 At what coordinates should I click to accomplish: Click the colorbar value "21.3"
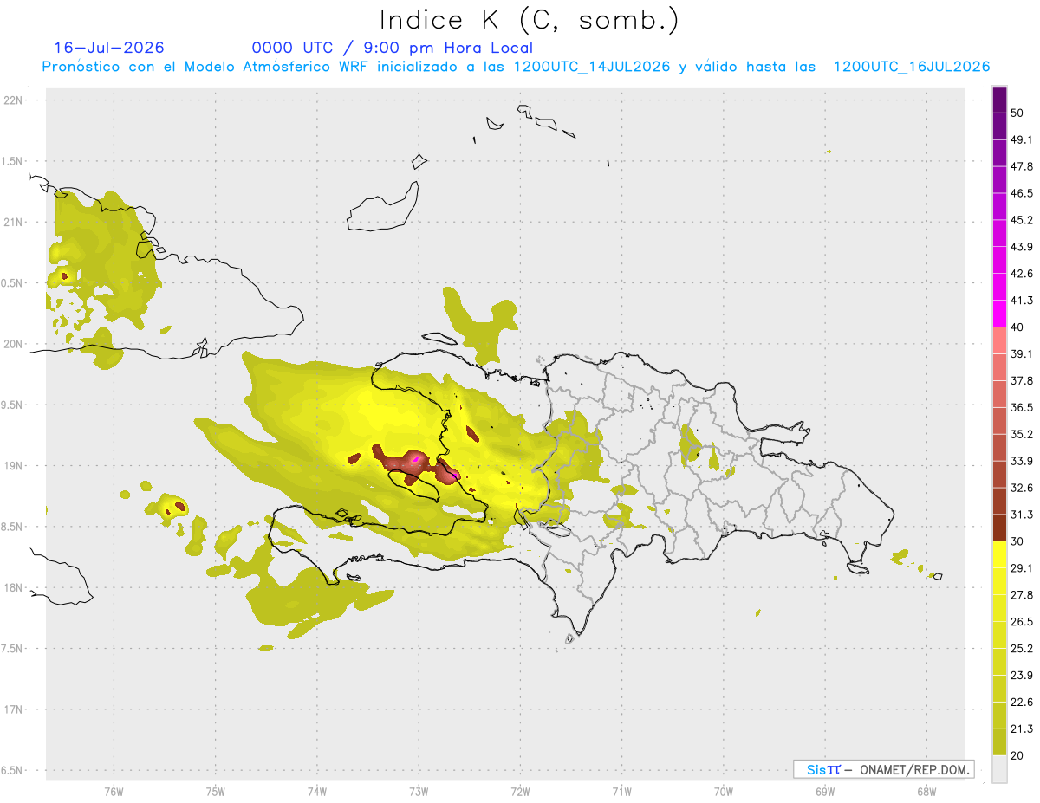click(1022, 729)
